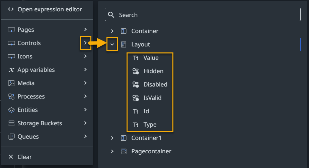
Task: Collapse the Layout tree node
Action: click(112, 44)
